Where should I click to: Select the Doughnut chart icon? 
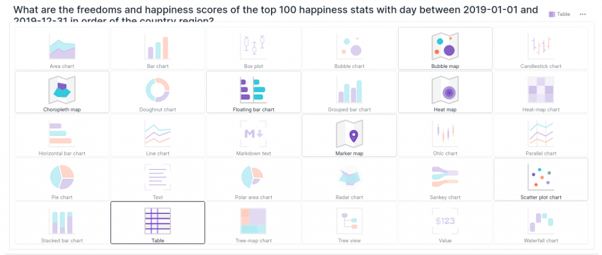(x=158, y=92)
